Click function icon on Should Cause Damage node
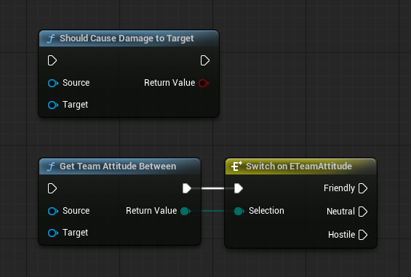411x277 pixels. 51,39
